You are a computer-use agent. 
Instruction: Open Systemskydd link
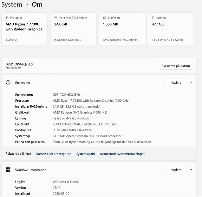coord(85,154)
